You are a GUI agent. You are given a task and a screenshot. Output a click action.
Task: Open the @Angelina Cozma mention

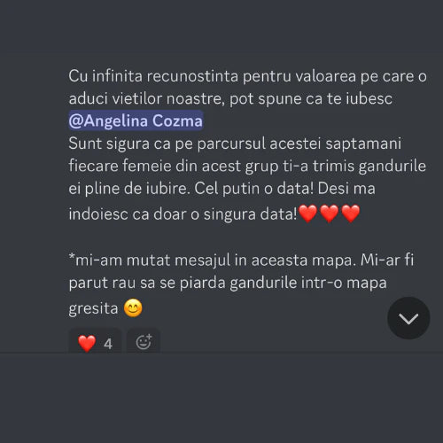[x=136, y=120]
